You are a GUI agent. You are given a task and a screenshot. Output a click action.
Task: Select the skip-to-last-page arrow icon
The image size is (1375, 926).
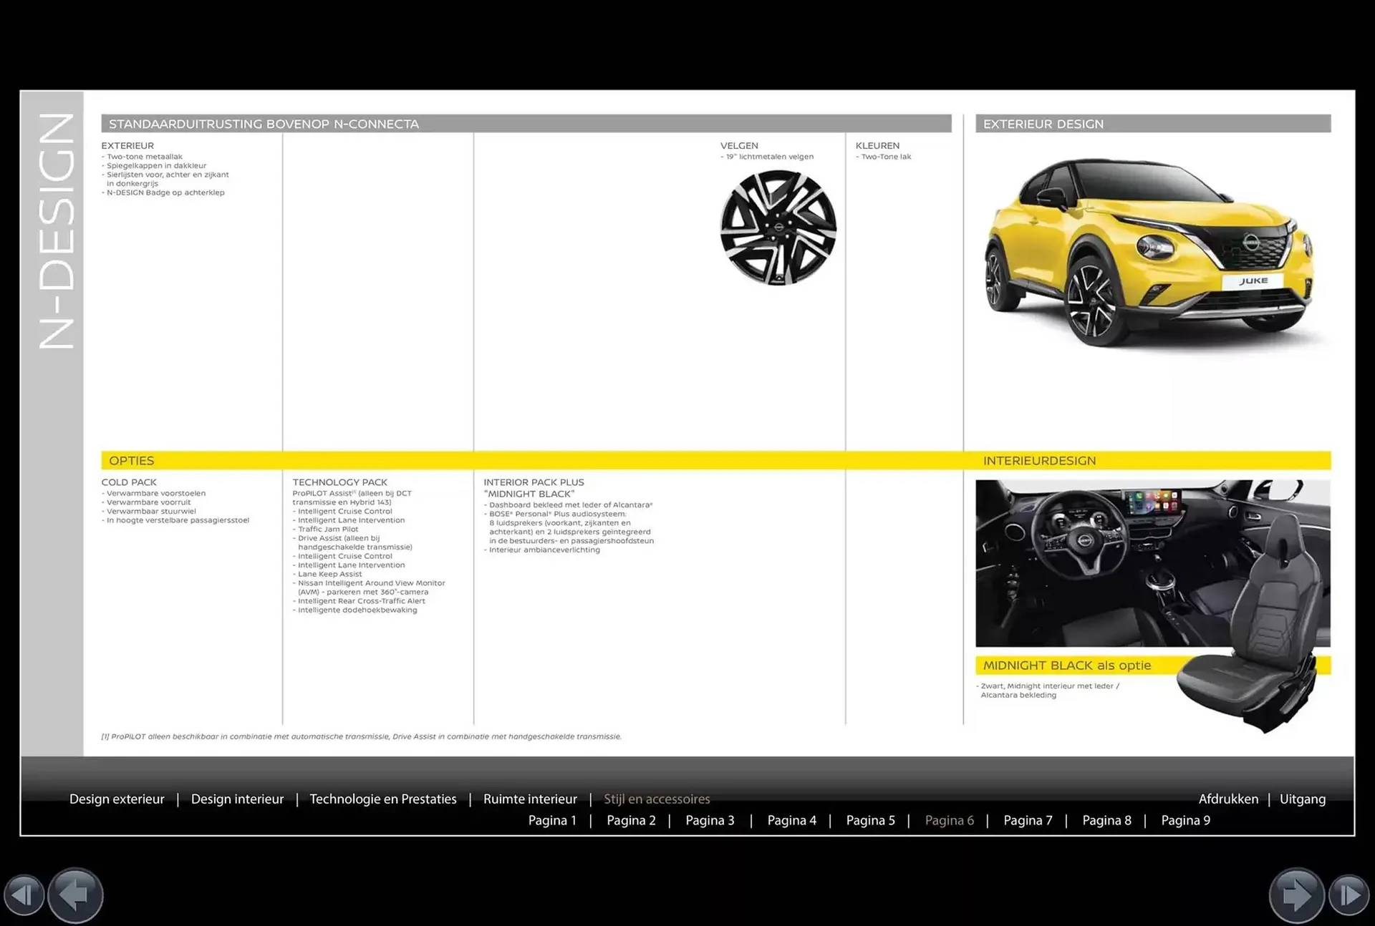1351,895
